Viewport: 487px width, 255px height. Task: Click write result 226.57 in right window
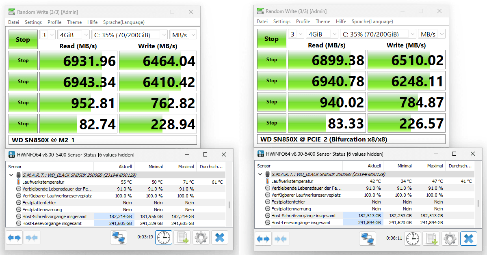(407, 123)
